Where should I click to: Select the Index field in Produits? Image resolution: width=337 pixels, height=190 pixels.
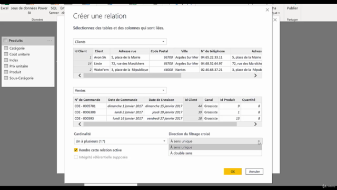pos(14,60)
